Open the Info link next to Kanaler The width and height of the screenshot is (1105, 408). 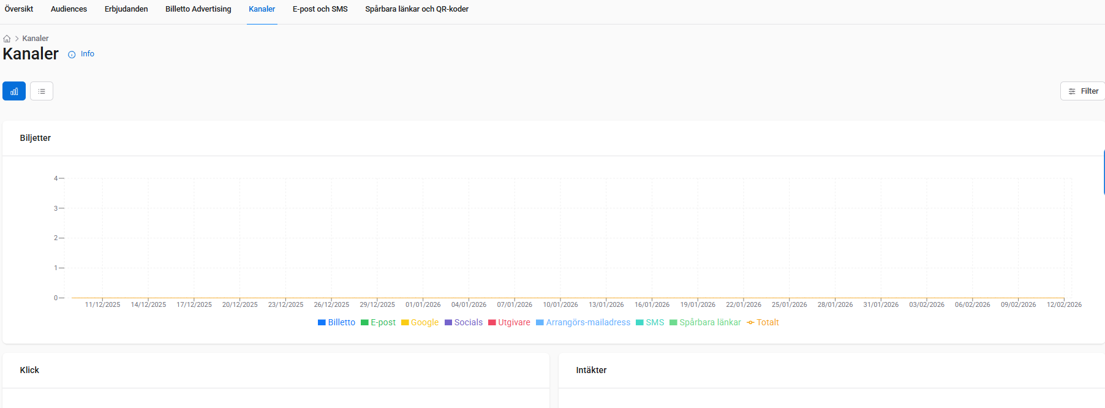click(x=81, y=54)
